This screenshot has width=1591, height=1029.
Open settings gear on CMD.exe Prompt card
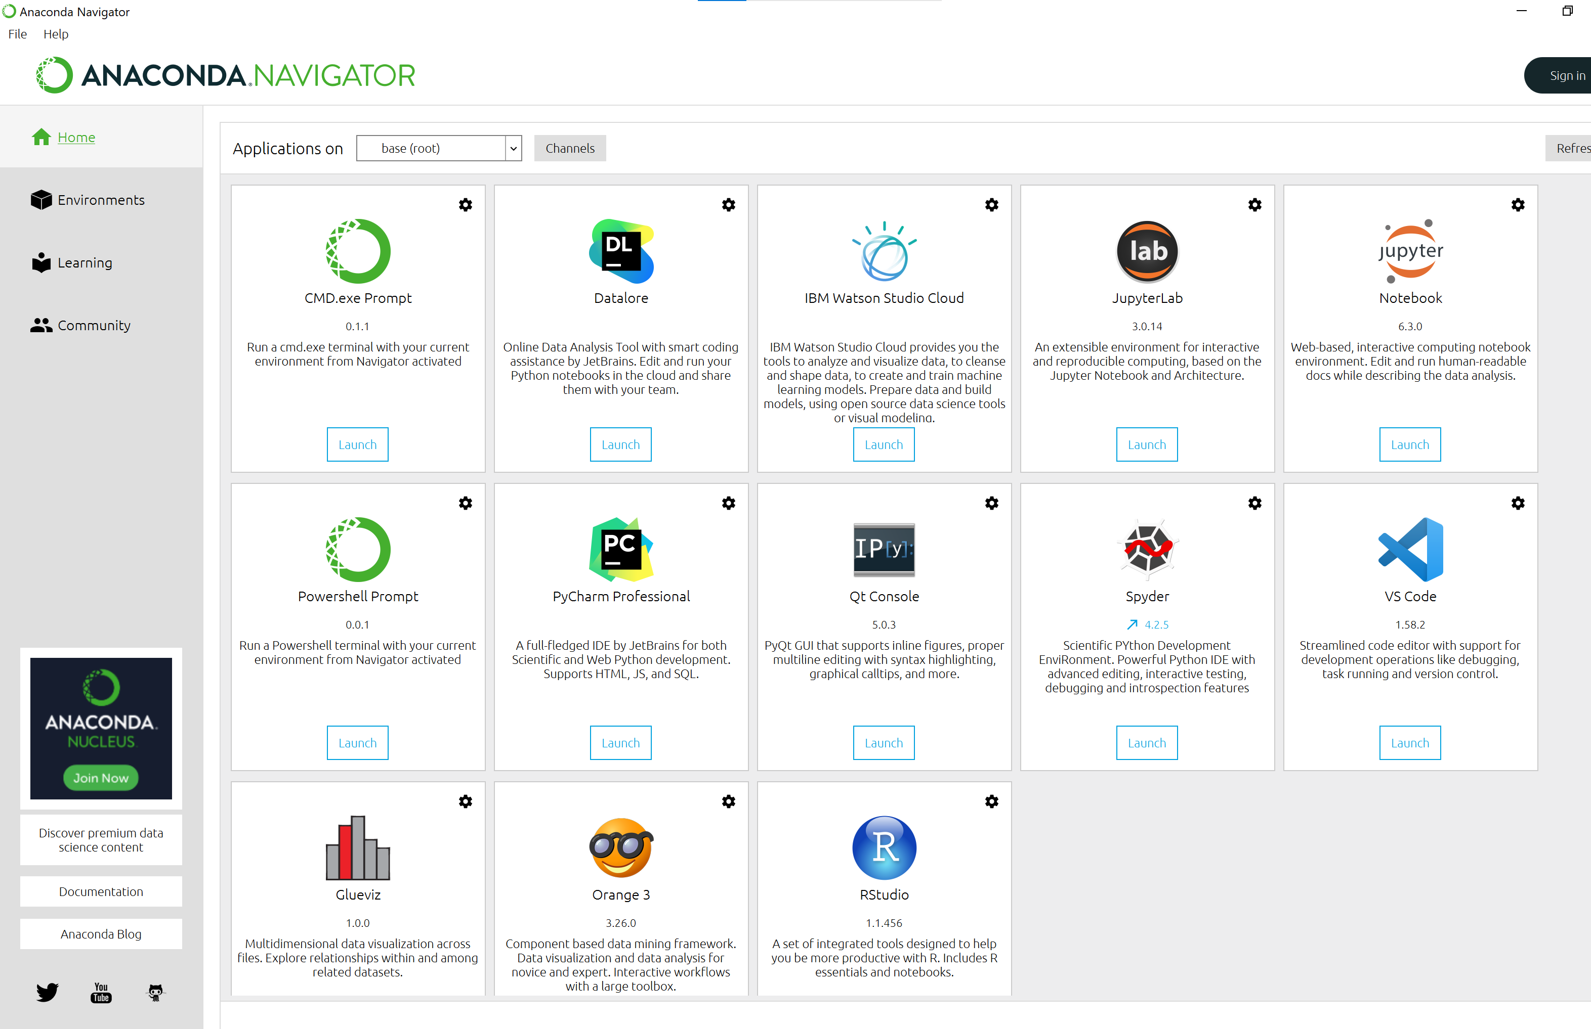(x=465, y=204)
